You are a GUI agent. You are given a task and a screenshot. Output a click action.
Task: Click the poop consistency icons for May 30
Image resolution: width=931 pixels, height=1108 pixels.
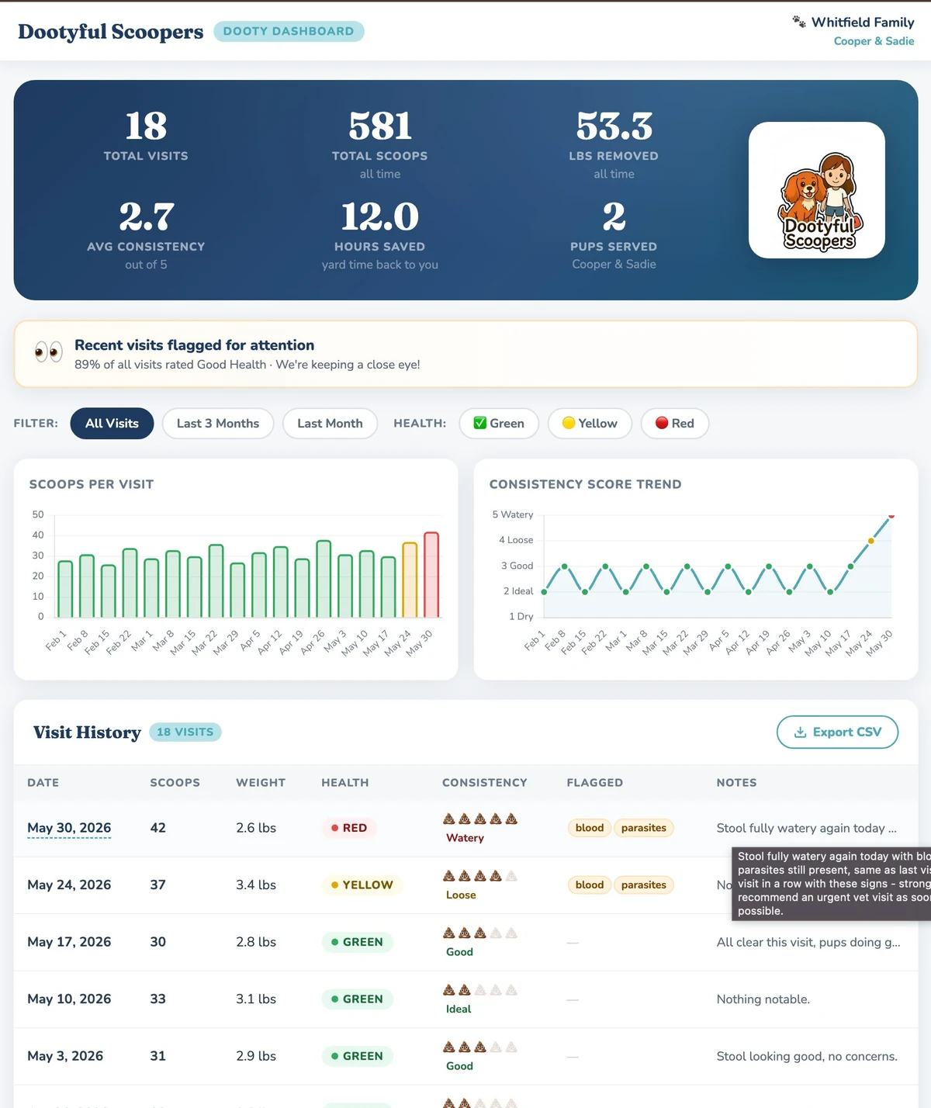(x=480, y=819)
